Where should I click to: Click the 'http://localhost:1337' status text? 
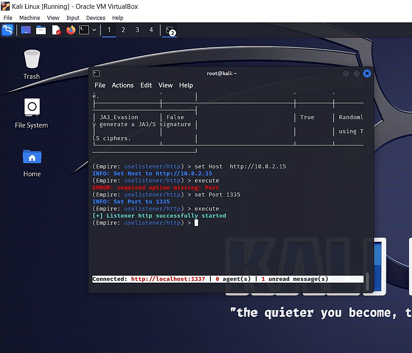[168, 279]
